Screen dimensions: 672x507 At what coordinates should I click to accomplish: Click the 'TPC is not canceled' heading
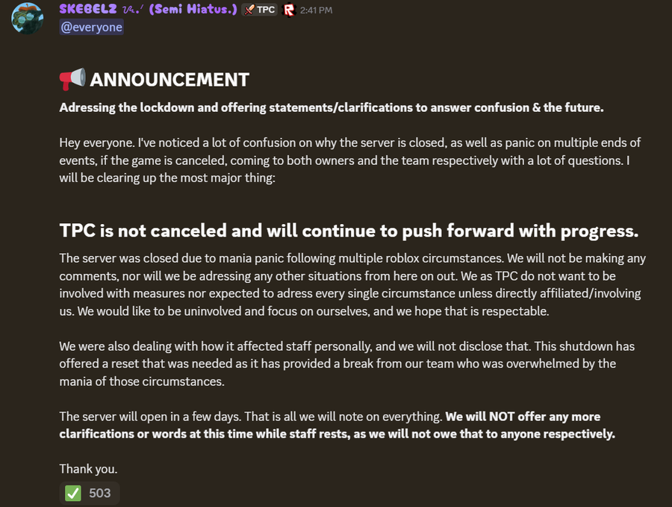click(349, 231)
